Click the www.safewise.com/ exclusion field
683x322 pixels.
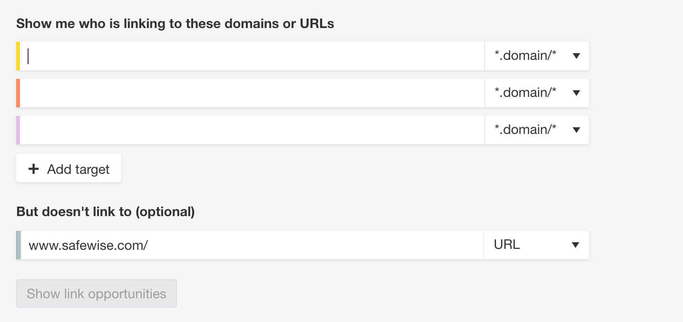click(x=252, y=245)
